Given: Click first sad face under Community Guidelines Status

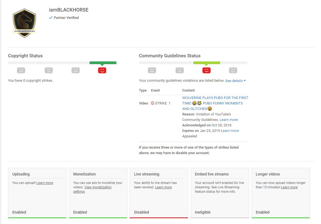Looking at the screenshot, I should [x=152, y=70].
